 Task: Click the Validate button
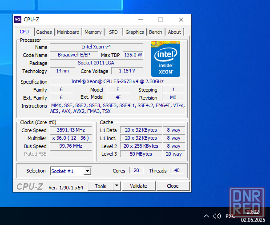(x=139, y=186)
